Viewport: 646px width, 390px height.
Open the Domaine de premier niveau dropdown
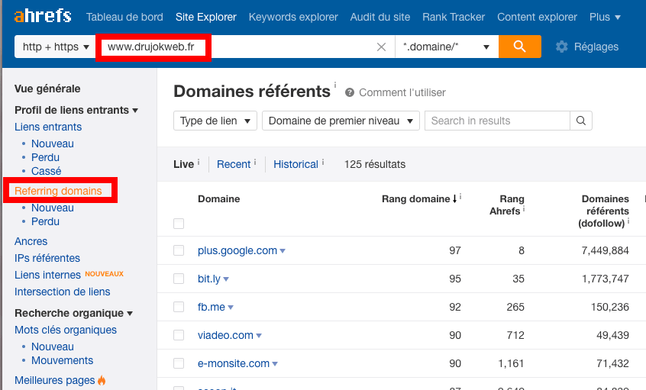click(341, 121)
